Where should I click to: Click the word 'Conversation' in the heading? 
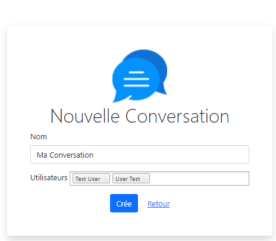point(177,116)
